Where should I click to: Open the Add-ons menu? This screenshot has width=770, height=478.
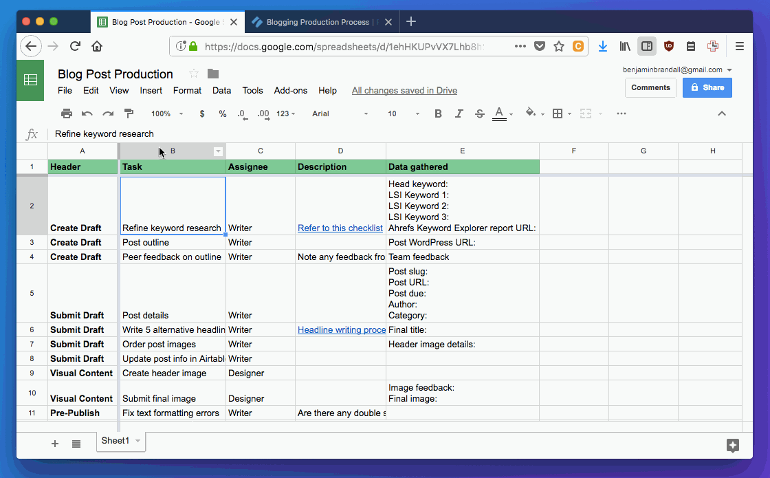291,90
